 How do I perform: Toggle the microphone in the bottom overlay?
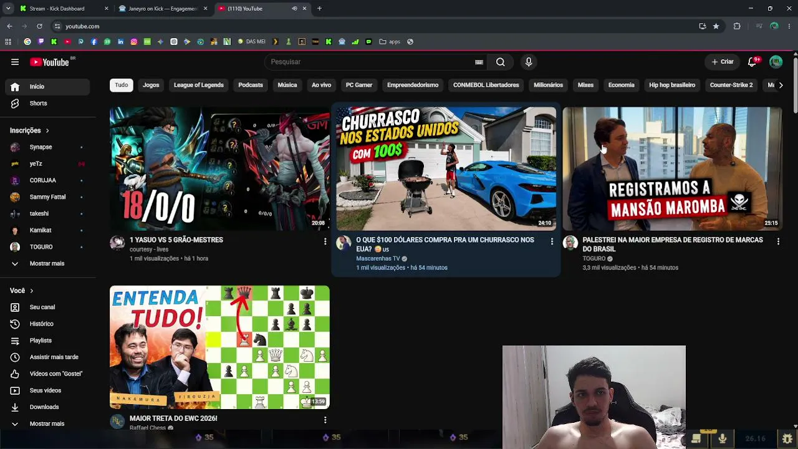[x=722, y=439]
